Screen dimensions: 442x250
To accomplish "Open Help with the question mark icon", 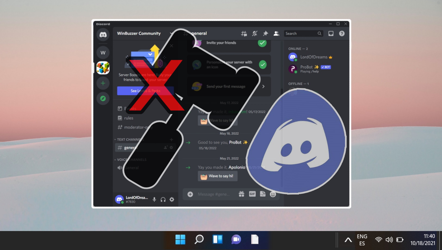I will click(342, 34).
